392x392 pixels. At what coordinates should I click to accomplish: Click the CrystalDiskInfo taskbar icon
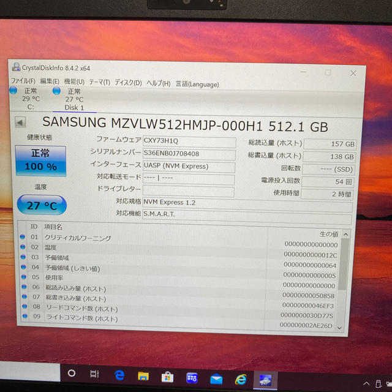[265, 380]
